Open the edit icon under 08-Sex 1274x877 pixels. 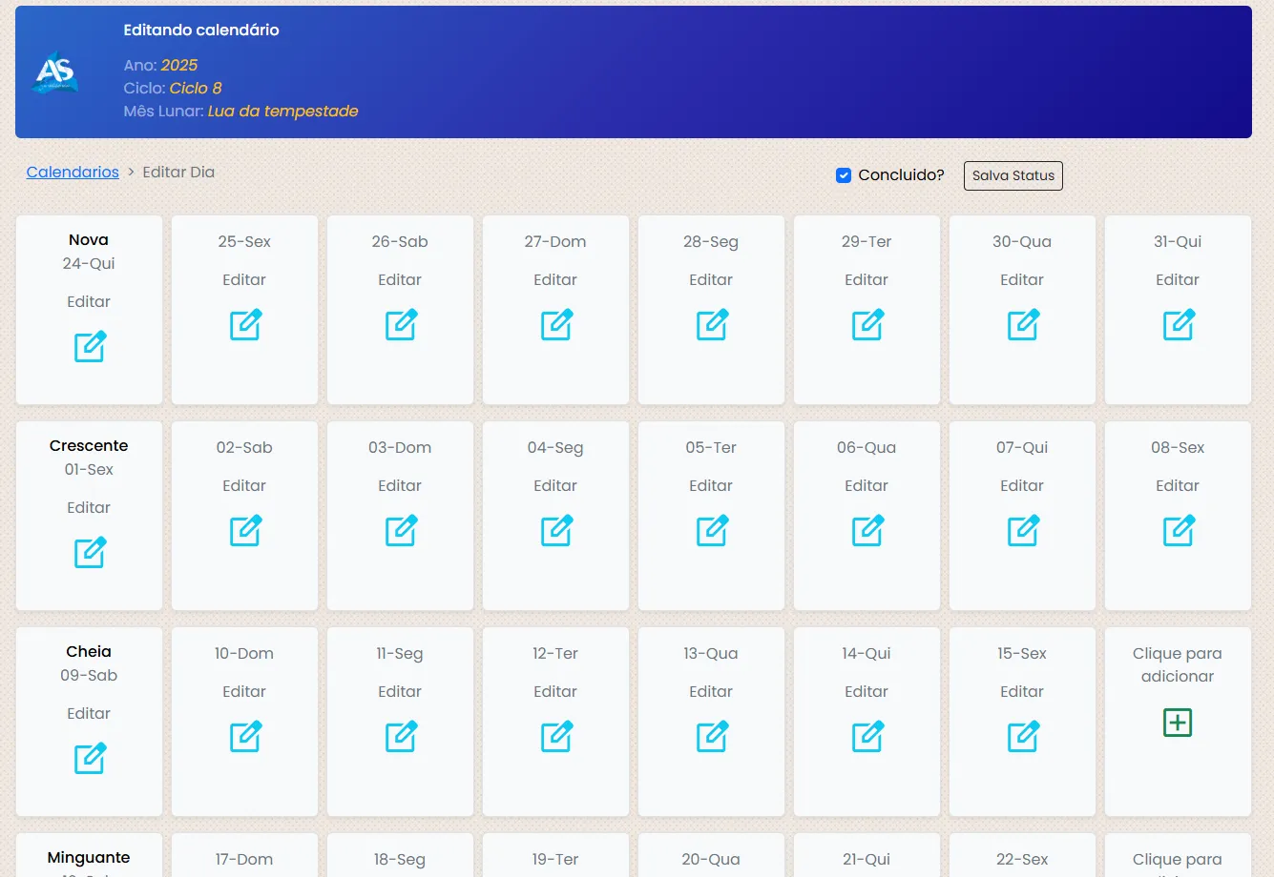1179,530
